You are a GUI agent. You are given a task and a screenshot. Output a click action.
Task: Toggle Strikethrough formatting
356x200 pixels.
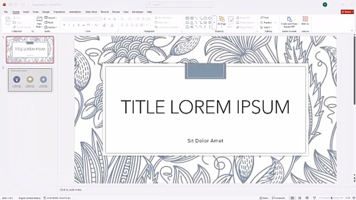83,25
